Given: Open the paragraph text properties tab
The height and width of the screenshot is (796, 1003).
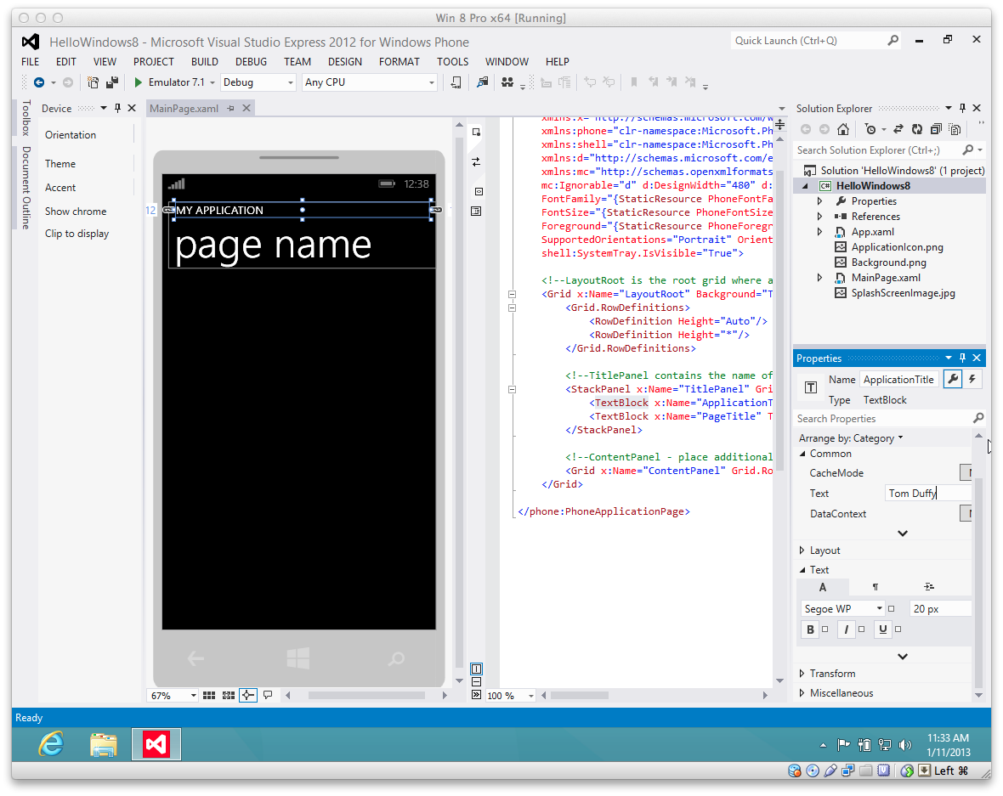Looking at the screenshot, I should [875, 587].
